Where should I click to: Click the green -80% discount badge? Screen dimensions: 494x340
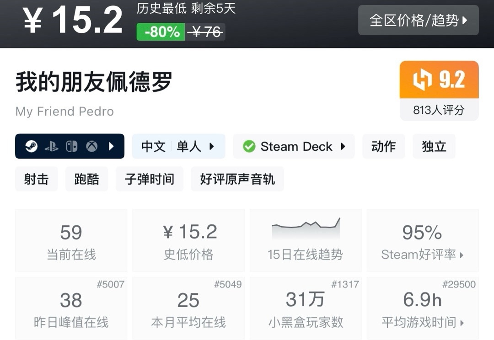pyautogui.click(x=161, y=32)
